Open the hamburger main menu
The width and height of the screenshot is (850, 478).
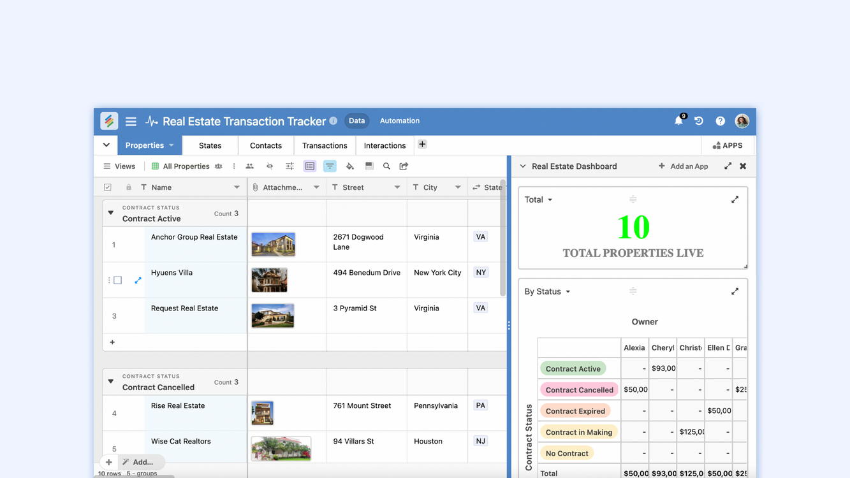(131, 121)
